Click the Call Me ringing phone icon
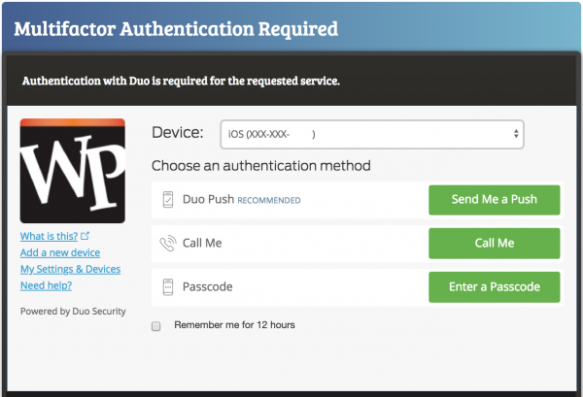 (x=167, y=244)
